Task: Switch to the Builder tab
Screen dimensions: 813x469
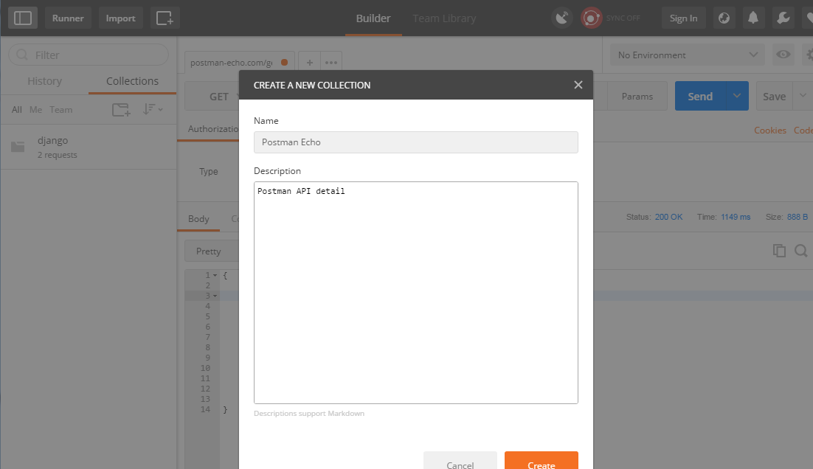Action: tap(373, 18)
